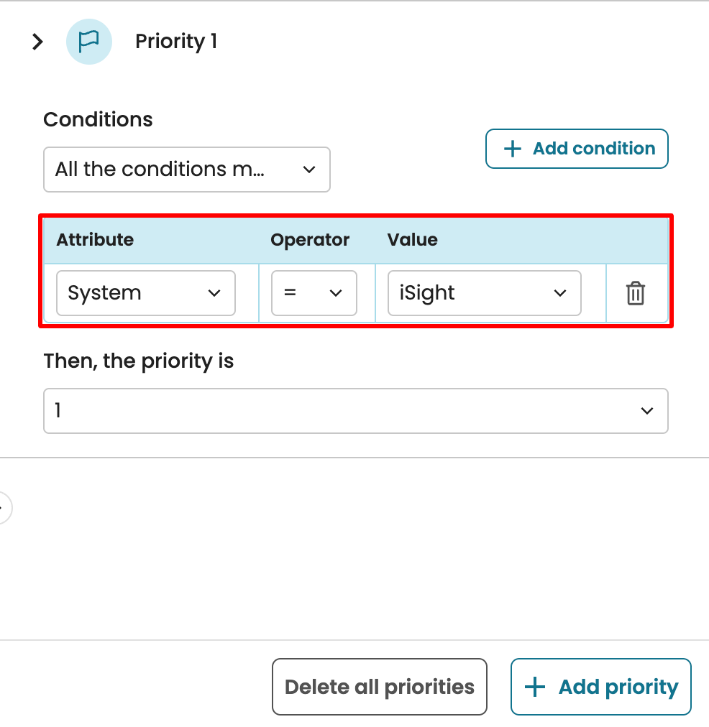Click the plus icon in Add priority

tap(535, 687)
